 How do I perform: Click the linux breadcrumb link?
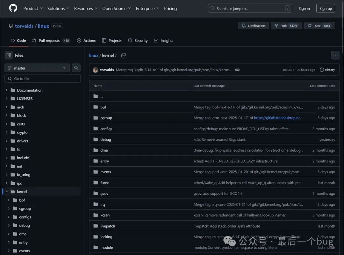[94, 55]
